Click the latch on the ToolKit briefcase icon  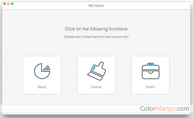[151, 72]
